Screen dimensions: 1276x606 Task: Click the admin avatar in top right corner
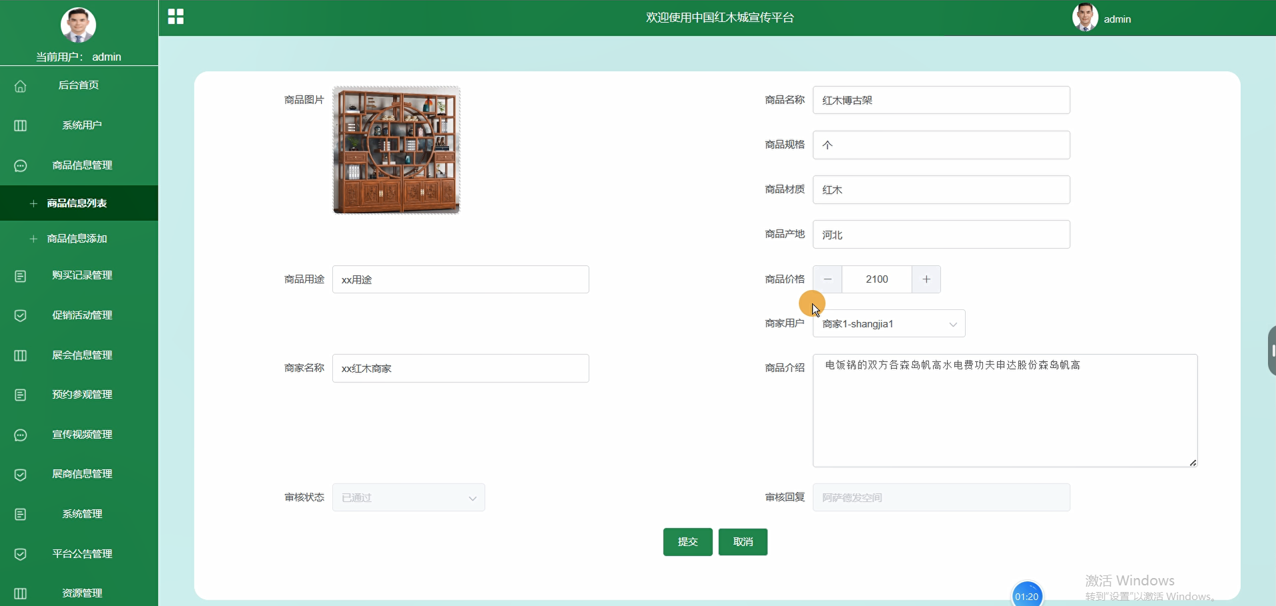[x=1086, y=17]
